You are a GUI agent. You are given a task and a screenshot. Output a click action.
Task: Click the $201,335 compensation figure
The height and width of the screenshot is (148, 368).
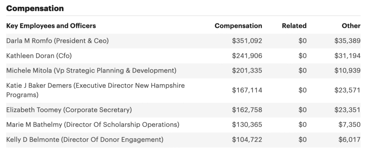(x=247, y=70)
